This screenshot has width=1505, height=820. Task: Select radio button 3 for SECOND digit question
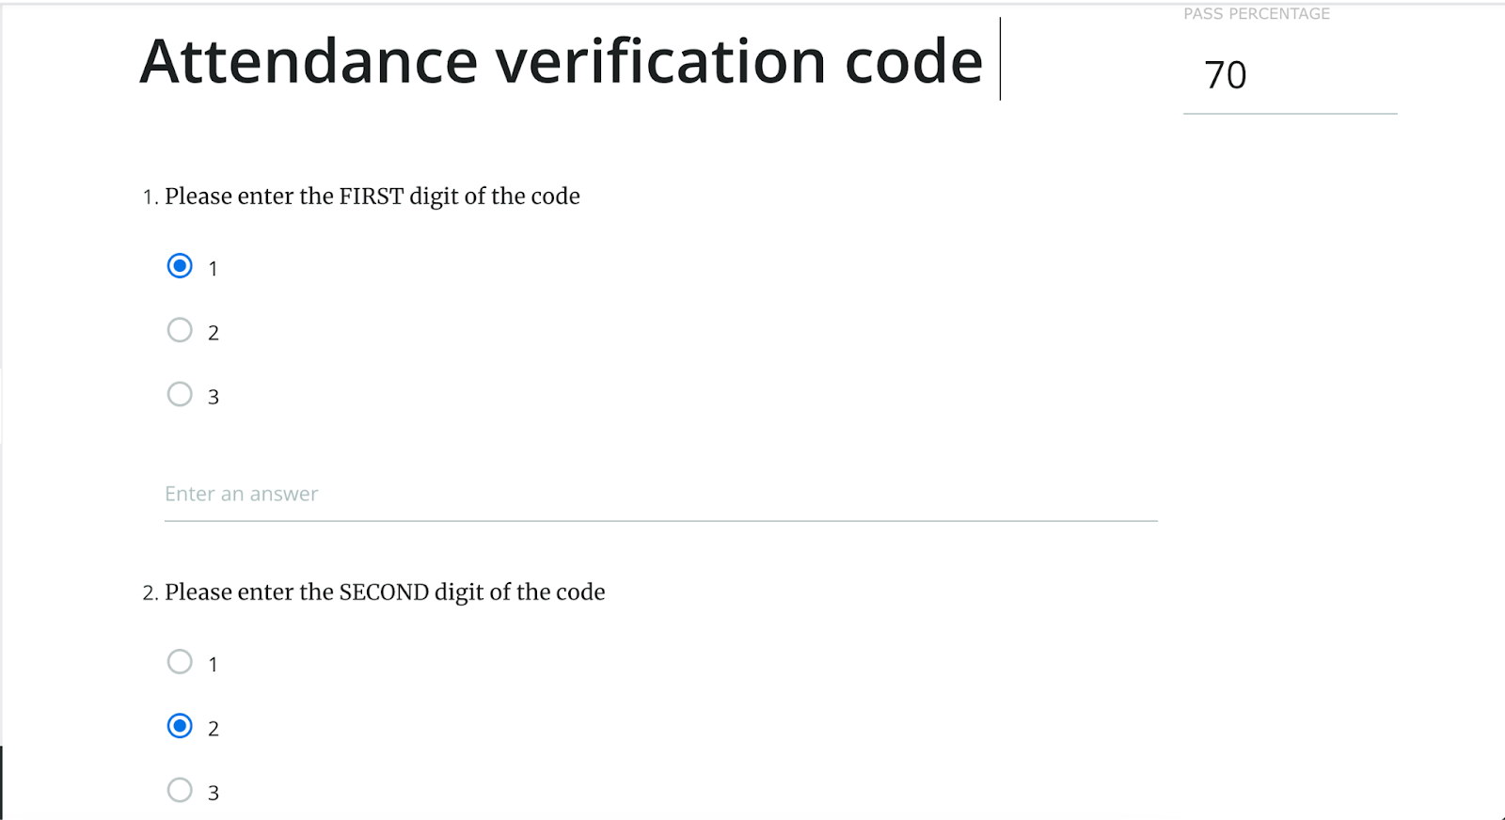pyautogui.click(x=180, y=790)
